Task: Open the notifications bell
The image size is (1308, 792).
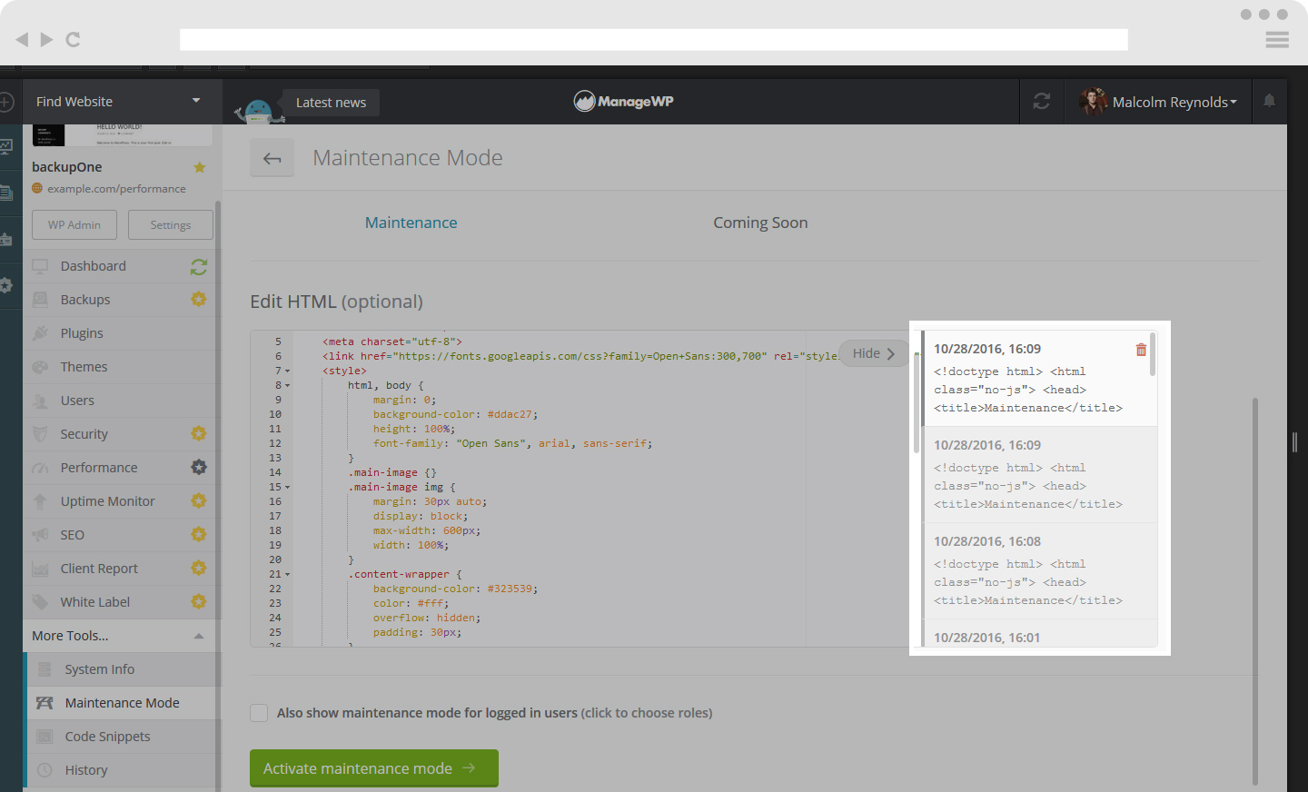Action: click(x=1269, y=101)
